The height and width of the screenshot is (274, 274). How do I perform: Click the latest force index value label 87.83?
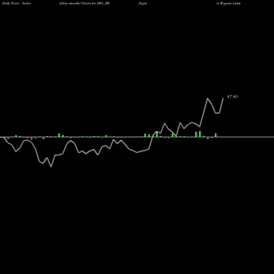click(232, 96)
